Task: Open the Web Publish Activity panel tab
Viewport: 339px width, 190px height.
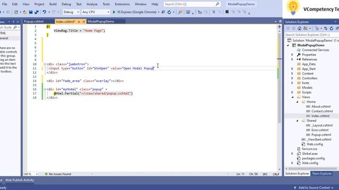Action: [20, 180]
